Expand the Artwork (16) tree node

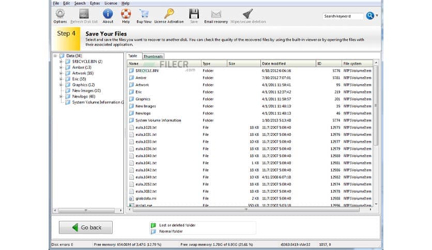61,73
